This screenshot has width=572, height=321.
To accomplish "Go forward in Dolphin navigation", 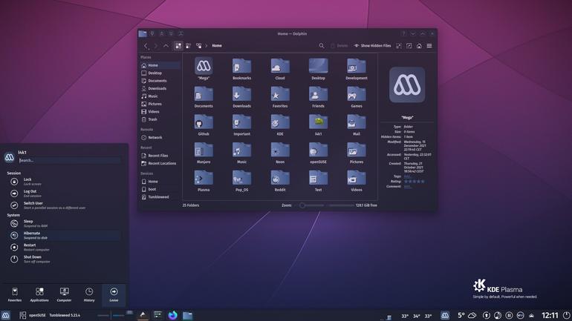I will [156, 46].
